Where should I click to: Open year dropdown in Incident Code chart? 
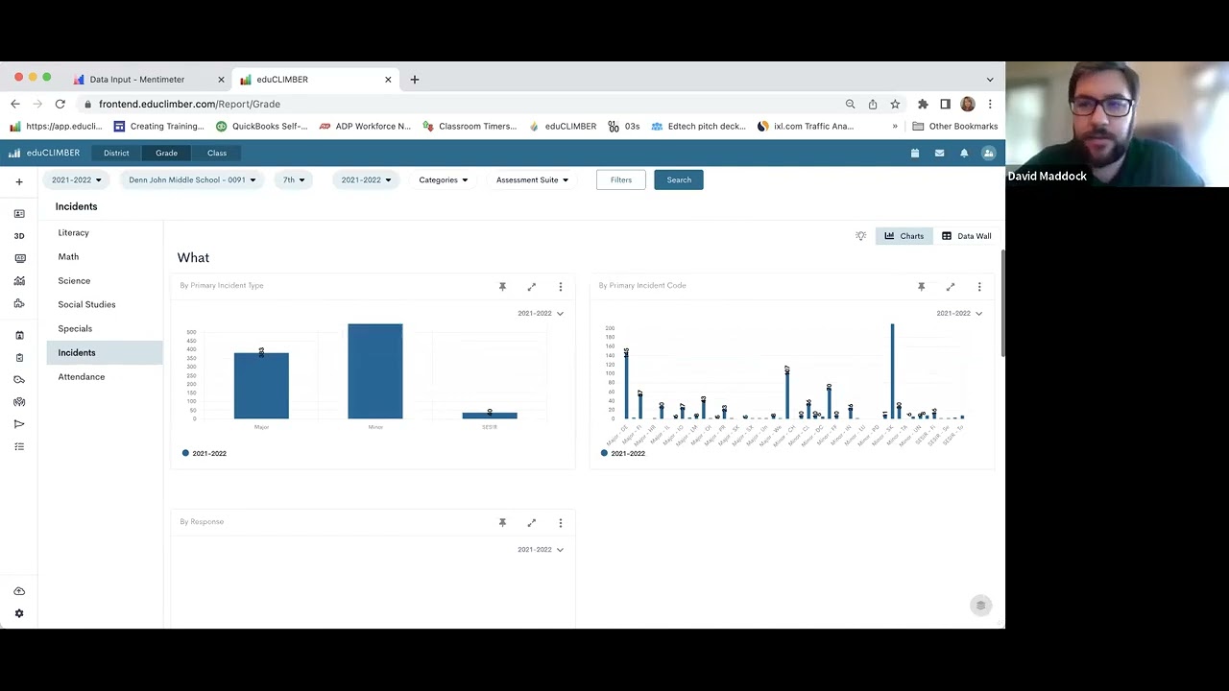pos(959,313)
